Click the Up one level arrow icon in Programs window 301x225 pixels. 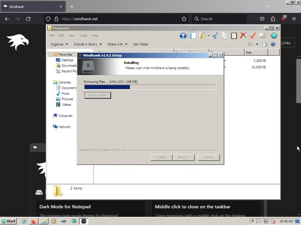tap(183, 35)
